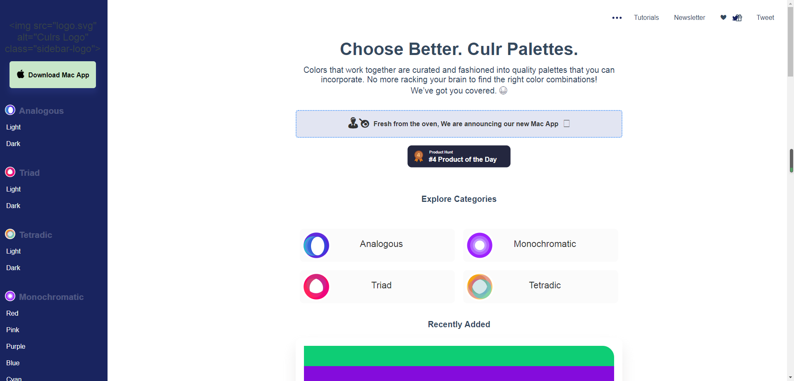Go to the Newsletter menu item
This screenshot has width=794, height=381.
point(689,17)
